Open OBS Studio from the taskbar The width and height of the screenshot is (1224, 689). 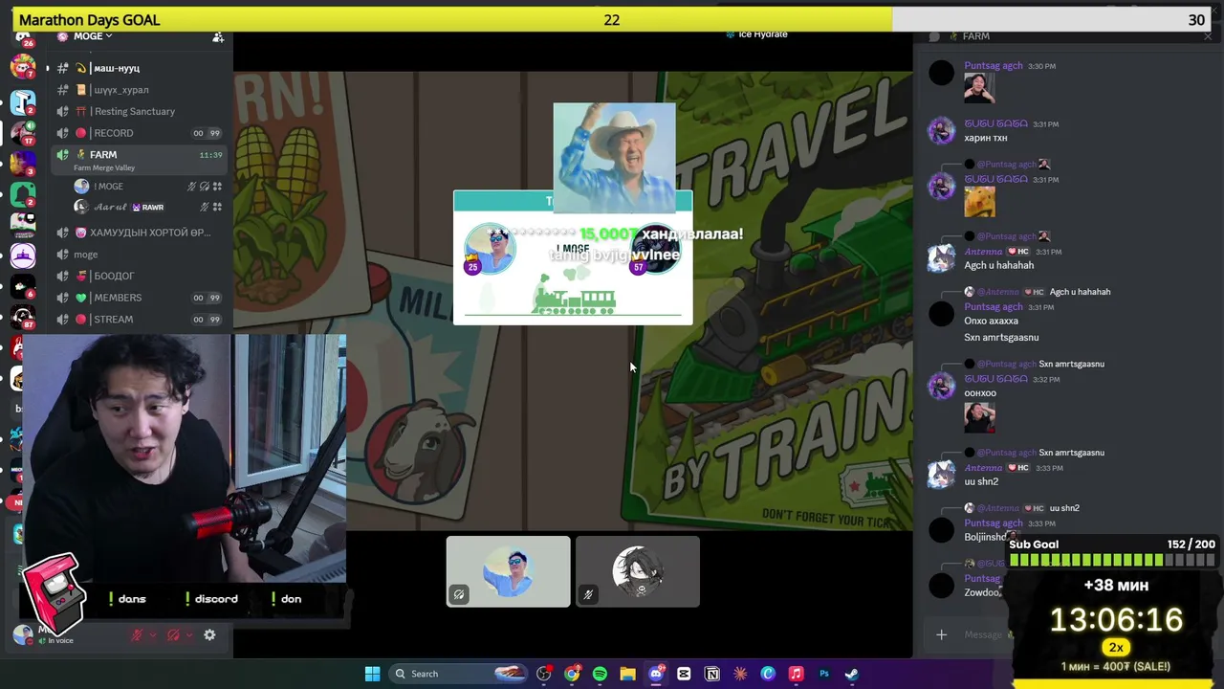544,674
